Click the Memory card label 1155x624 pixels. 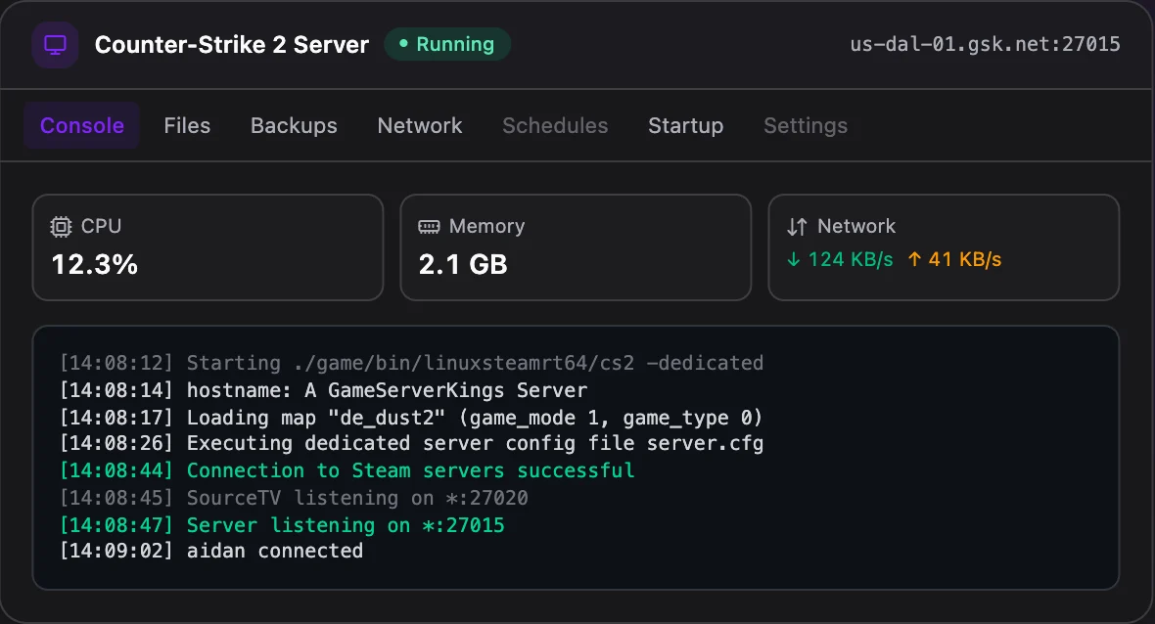(486, 227)
